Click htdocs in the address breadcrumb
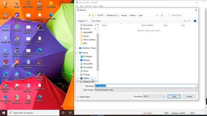Screen dimensions: 207x116 [x=133, y=15]
